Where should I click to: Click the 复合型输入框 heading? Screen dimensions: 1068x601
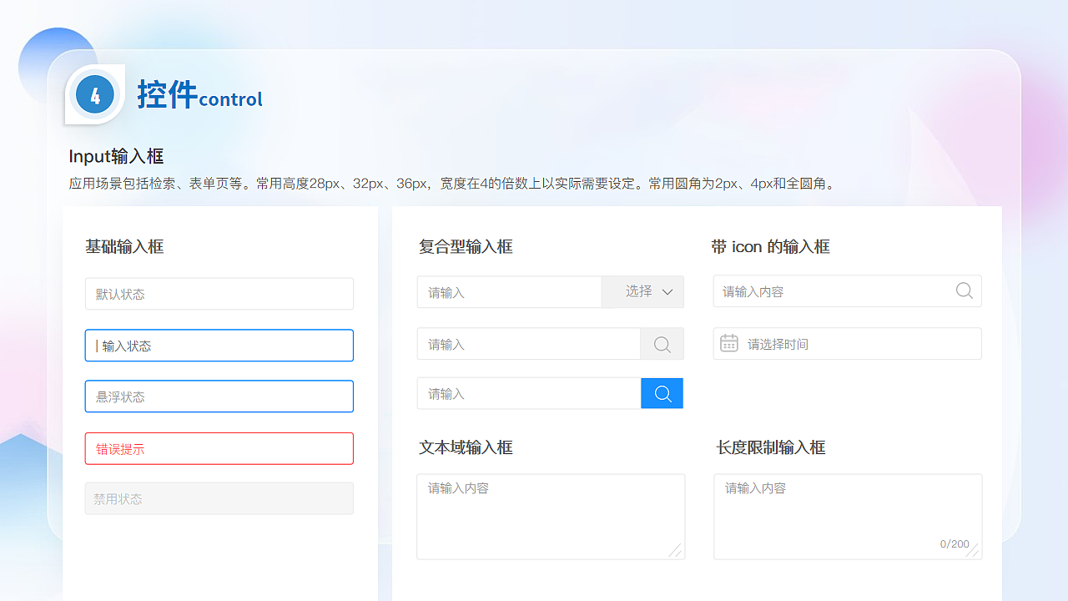pyautogui.click(x=466, y=246)
